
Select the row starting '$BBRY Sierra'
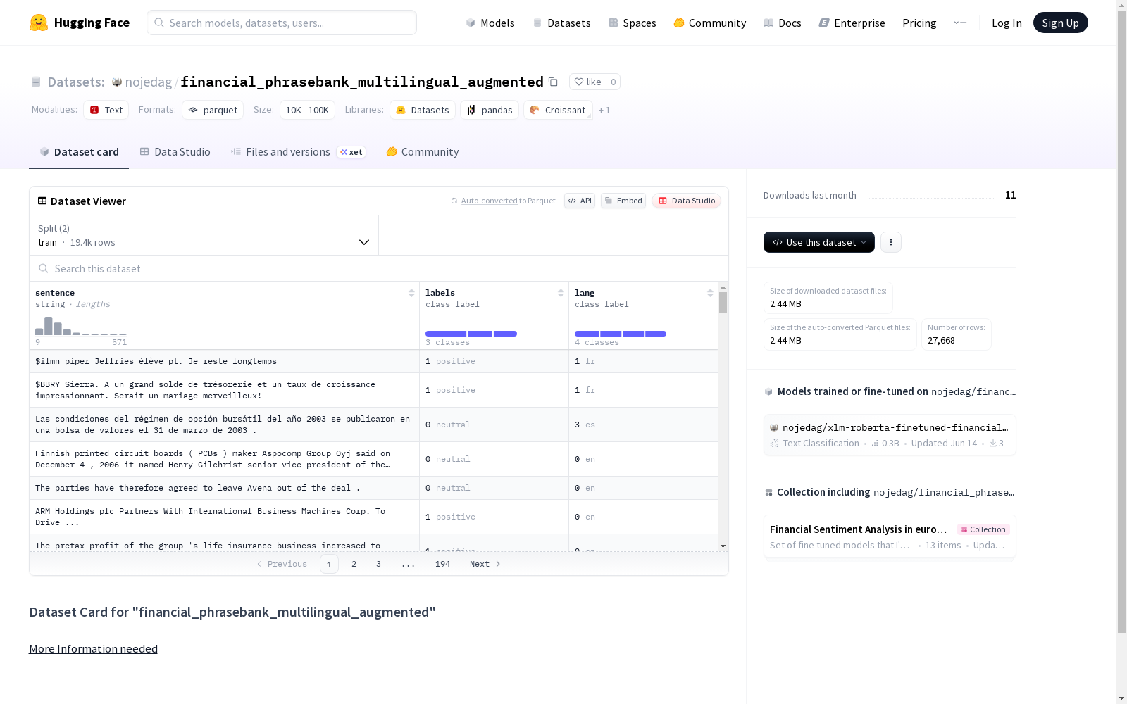[373, 390]
